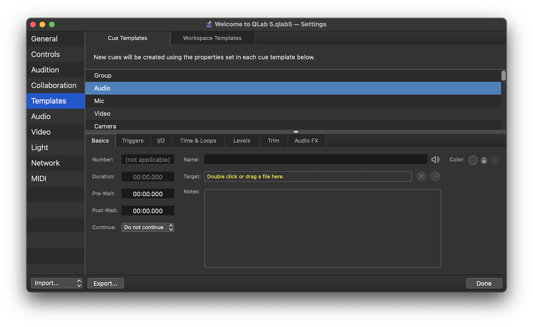Click the Done button

(484, 283)
